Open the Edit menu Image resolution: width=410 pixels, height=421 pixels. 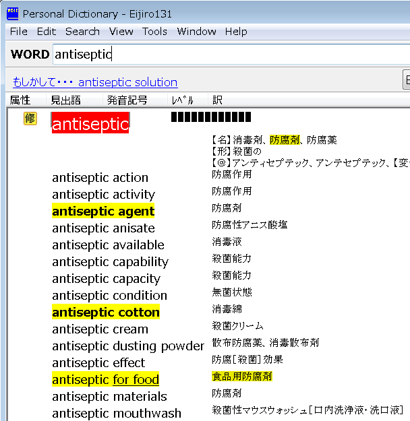[x=47, y=32]
